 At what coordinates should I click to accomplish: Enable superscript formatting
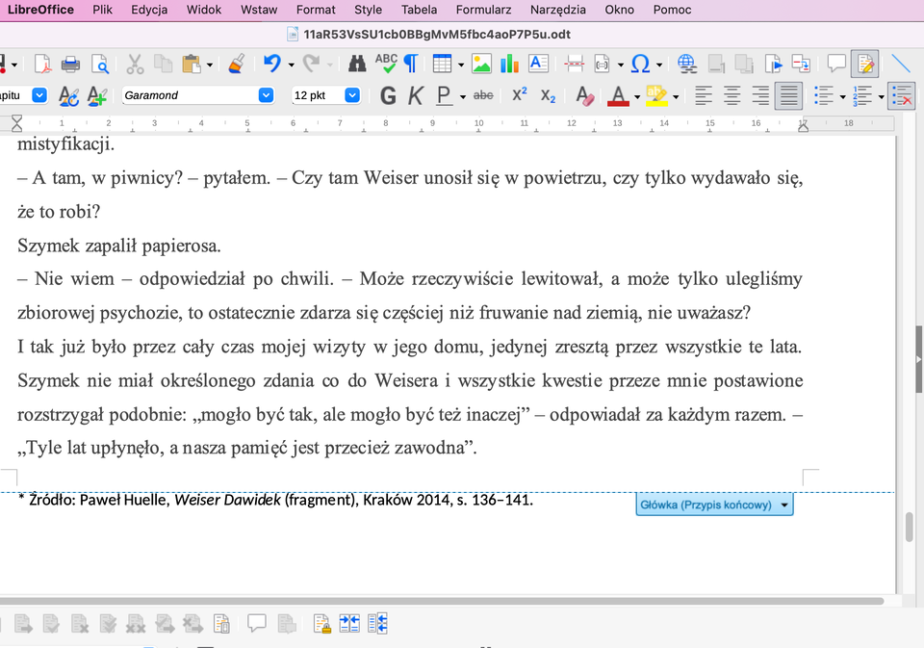pyautogui.click(x=518, y=95)
